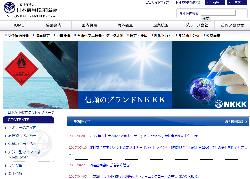
Task: Open リンク集 in the CONTENTS sidebar
Action: click(15, 166)
